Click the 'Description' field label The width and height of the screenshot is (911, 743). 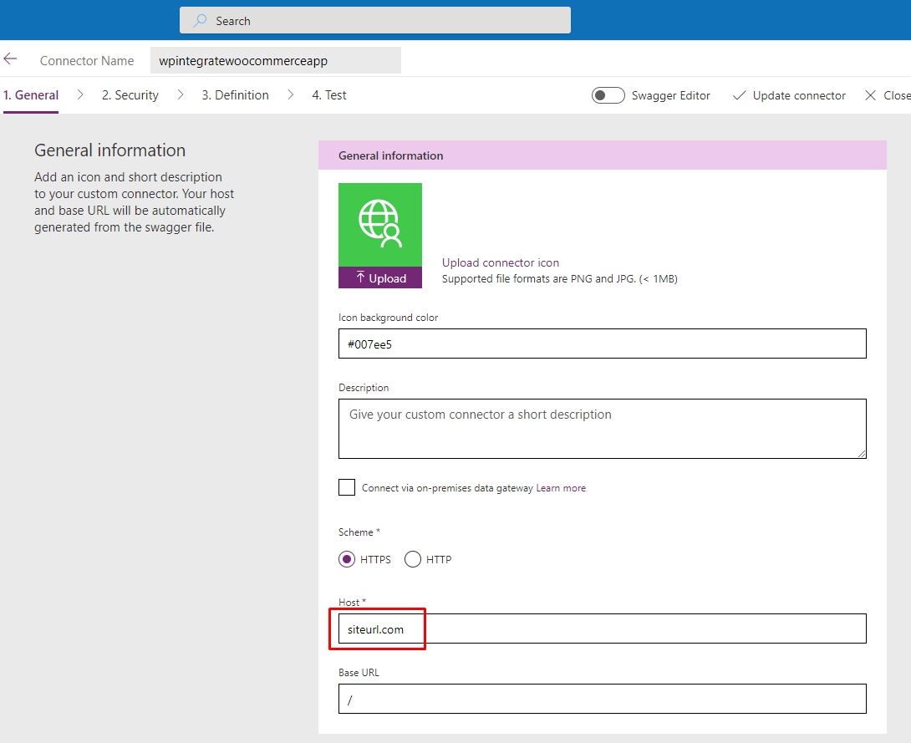364,388
